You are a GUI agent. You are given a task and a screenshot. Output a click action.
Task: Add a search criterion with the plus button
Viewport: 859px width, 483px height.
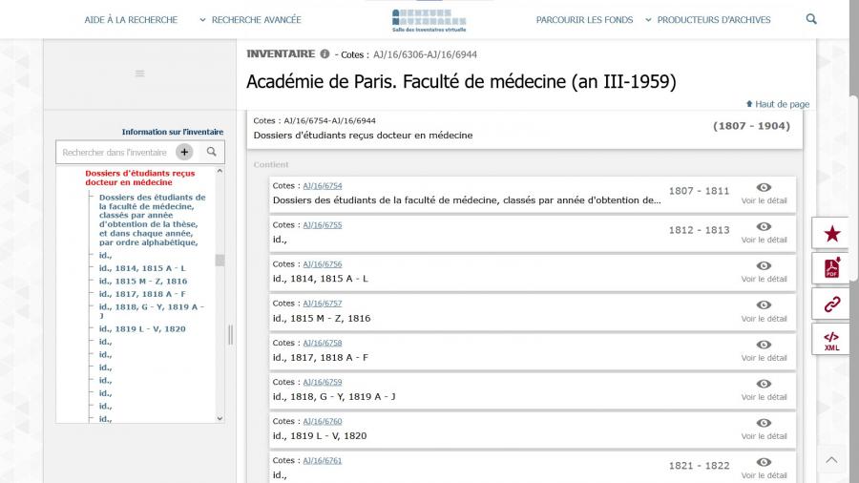[x=184, y=152]
